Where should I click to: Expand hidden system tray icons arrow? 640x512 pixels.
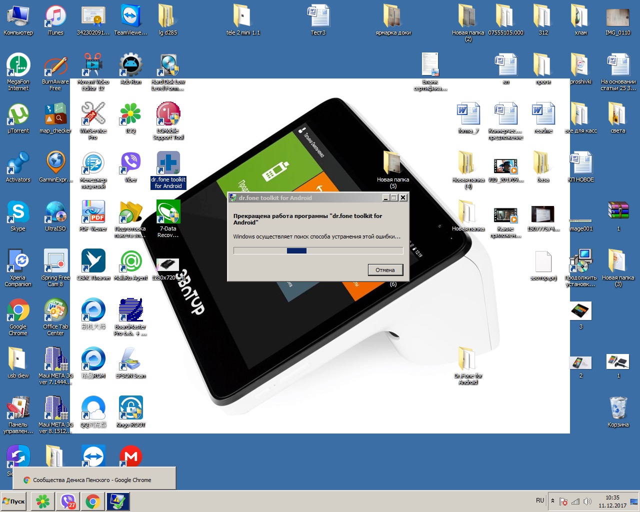(x=552, y=501)
